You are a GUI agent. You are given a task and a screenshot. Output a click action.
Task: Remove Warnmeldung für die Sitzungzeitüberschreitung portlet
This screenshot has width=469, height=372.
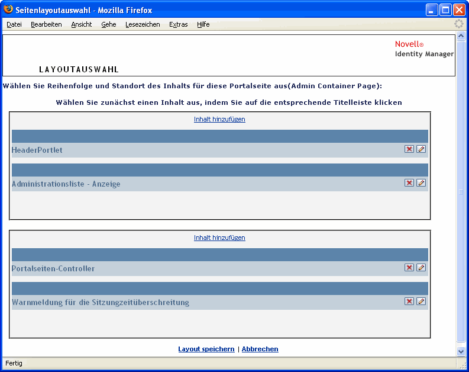point(409,302)
